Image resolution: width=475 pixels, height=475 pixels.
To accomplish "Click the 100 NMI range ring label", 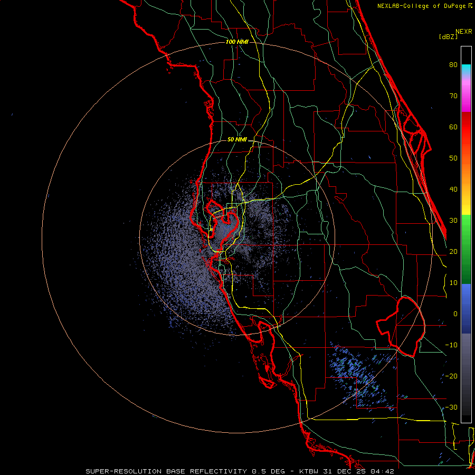I will [237, 42].
